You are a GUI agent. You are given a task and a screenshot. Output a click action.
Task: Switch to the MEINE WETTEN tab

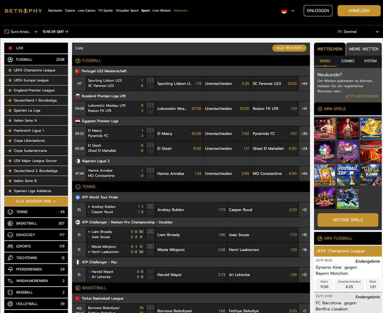coord(363,49)
